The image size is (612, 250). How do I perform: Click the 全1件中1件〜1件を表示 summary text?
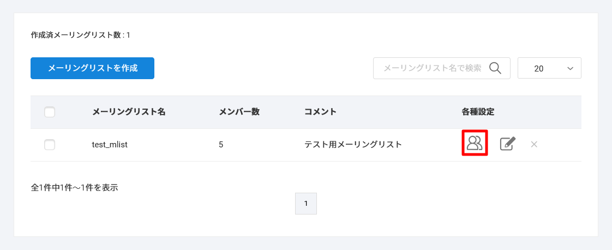(74, 187)
